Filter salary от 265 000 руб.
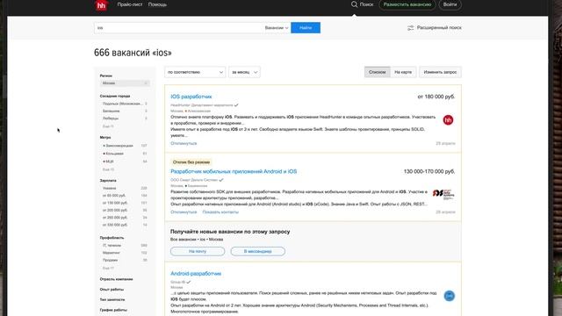Image resolution: width=562 pixels, height=316 pixels. pos(115,218)
